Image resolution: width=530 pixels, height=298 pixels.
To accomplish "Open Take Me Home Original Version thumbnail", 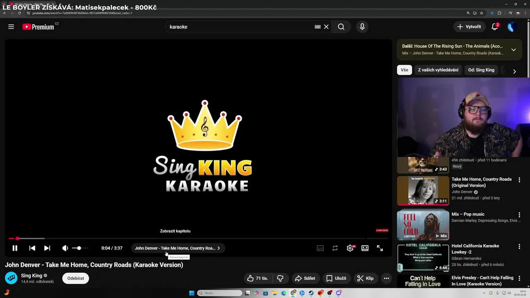I will pyautogui.click(x=423, y=191).
